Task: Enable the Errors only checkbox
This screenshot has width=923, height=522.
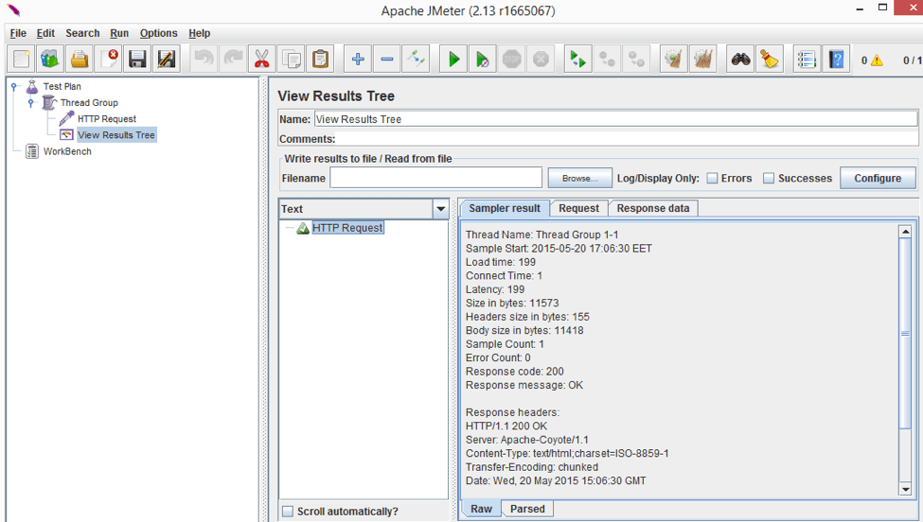Action: click(712, 178)
